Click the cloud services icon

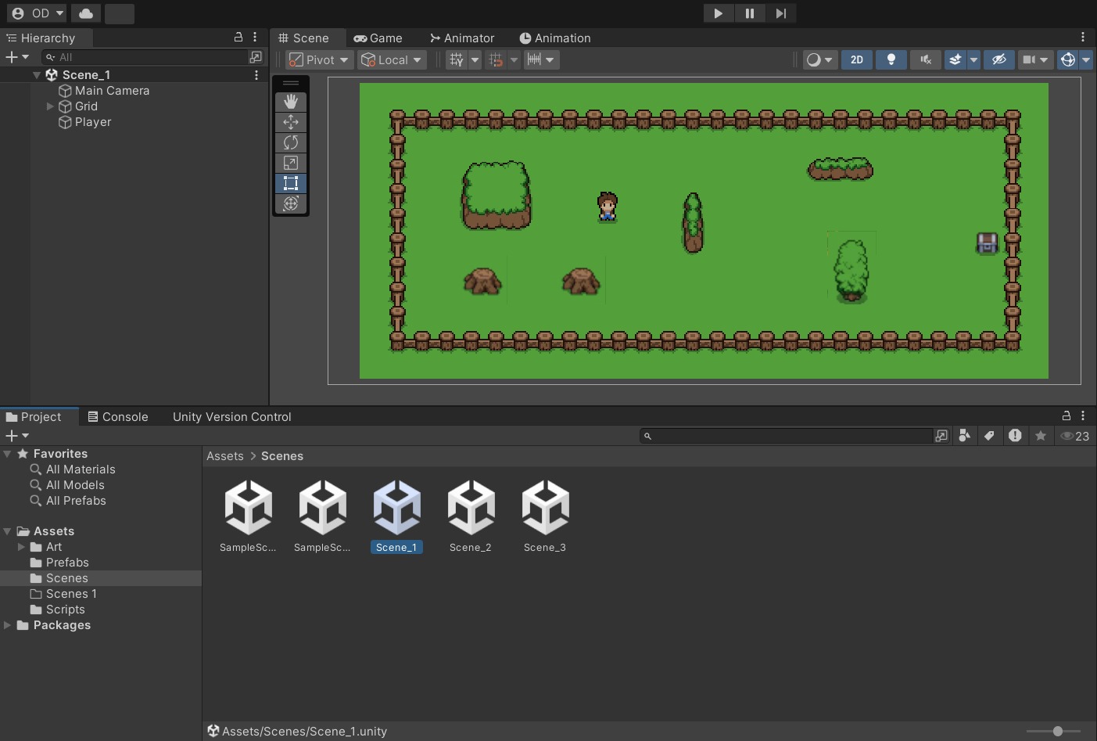tap(86, 13)
